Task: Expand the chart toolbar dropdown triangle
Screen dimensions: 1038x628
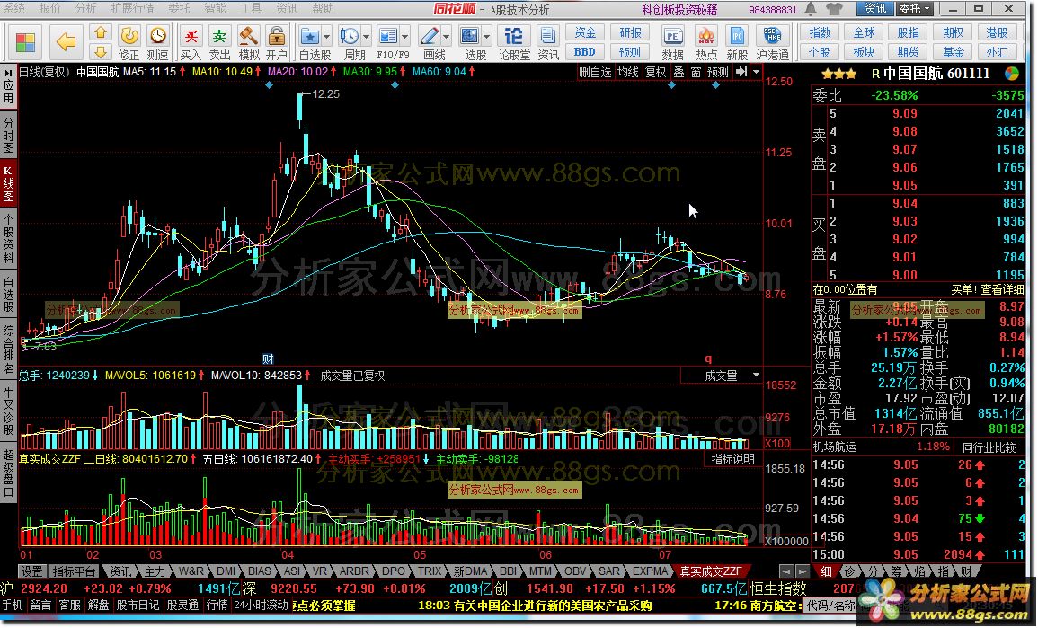Action: coord(757,72)
